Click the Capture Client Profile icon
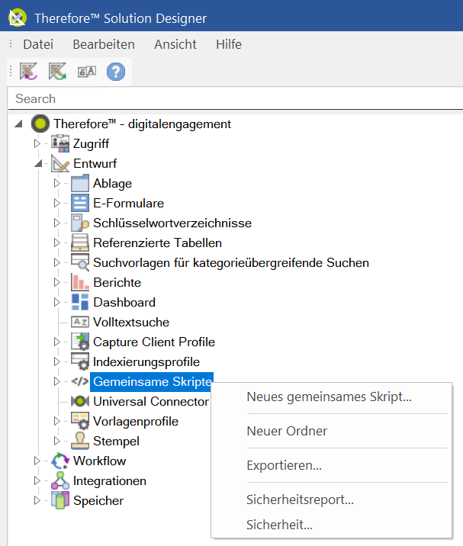463x546 pixels. coord(80,342)
